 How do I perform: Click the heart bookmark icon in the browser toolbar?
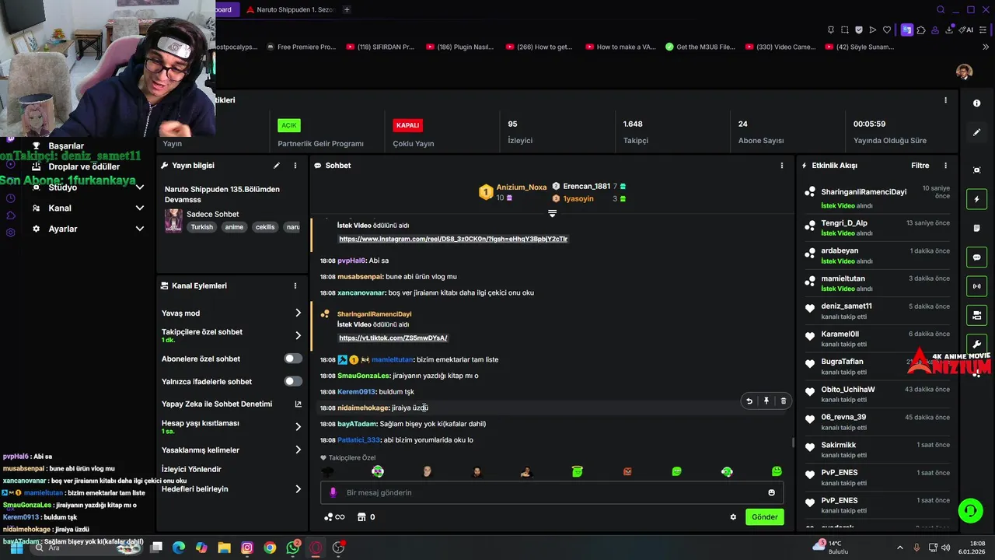[x=887, y=30]
